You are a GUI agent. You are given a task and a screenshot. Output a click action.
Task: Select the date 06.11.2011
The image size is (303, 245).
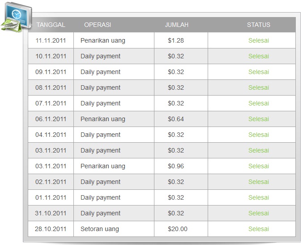[x=51, y=119]
